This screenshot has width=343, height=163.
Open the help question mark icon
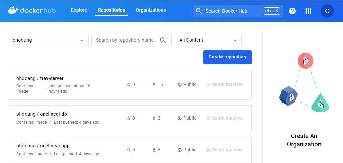pos(292,11)
